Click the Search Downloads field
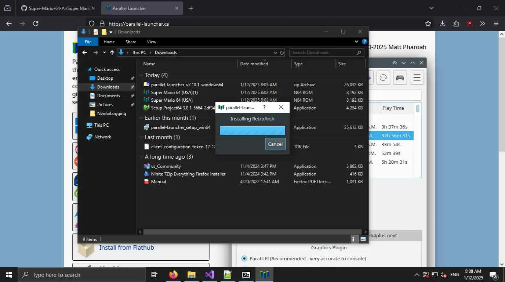The image size is (505, 282). tap(327, 53)
